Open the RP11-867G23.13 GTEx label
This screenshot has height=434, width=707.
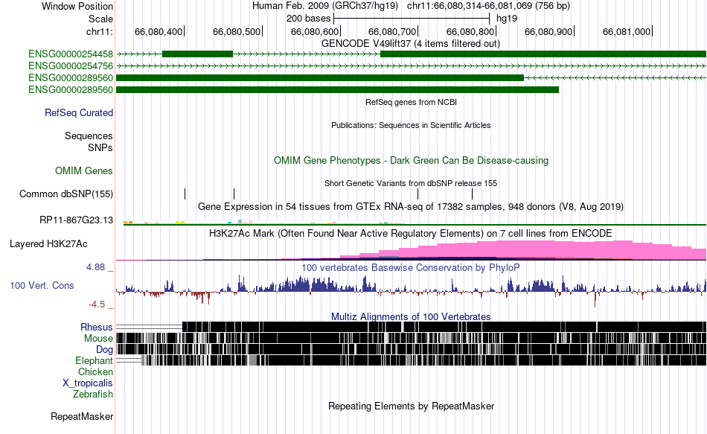76,220
